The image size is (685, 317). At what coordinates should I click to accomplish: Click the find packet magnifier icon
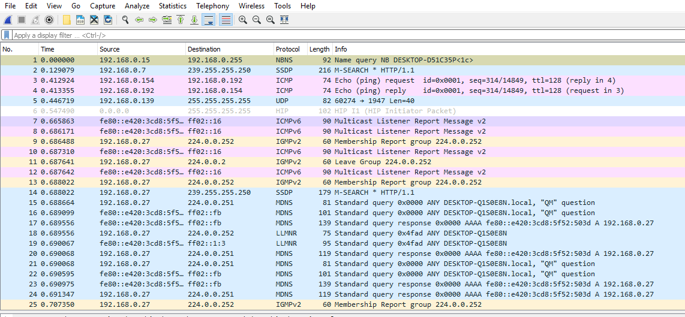(x=125, y=20)
